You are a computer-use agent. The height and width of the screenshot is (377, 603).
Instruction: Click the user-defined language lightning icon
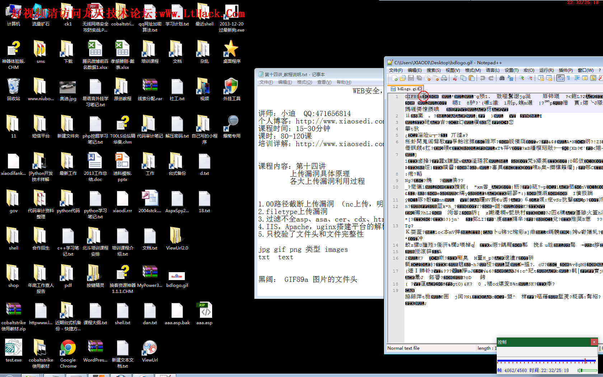[585, 78]
